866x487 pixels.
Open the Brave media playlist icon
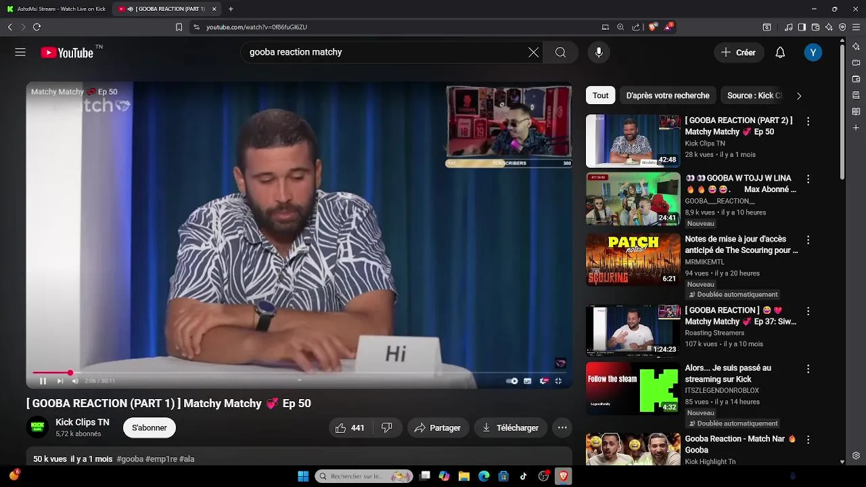pos(789,27)
